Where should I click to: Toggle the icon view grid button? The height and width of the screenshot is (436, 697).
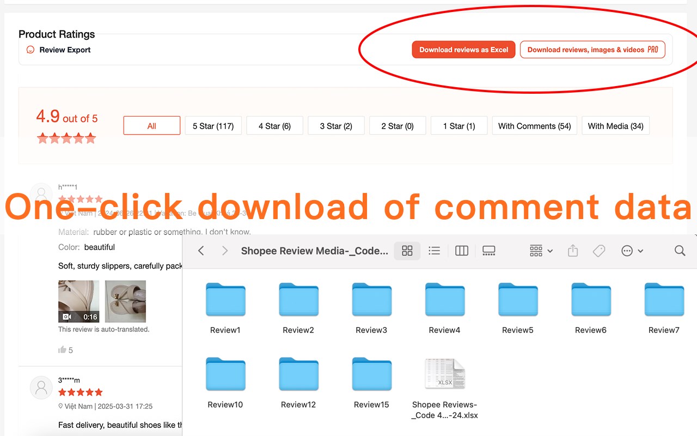(x=407, y=250)
